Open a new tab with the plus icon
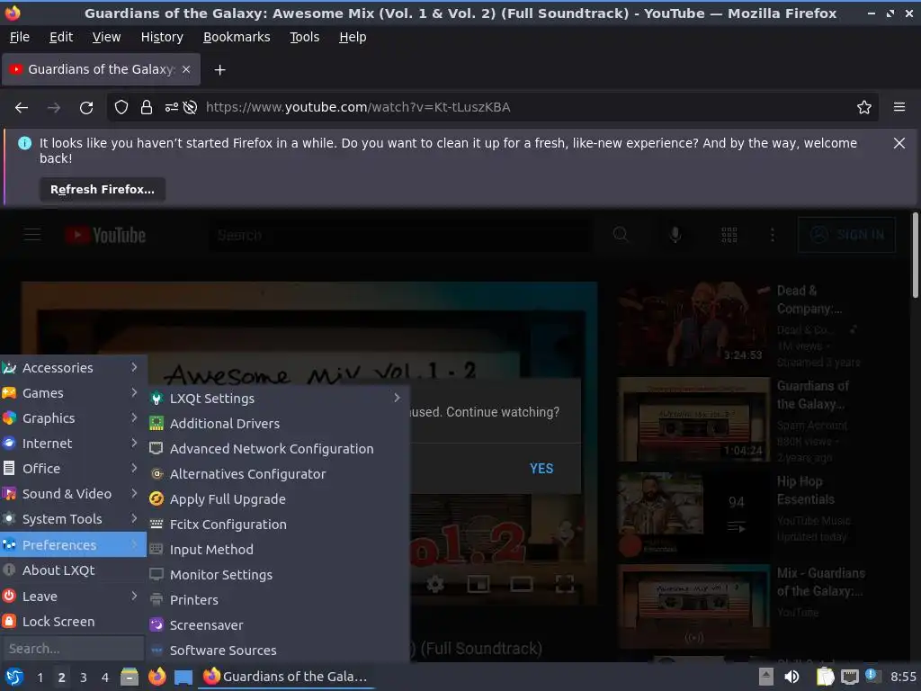 (219, 70)
